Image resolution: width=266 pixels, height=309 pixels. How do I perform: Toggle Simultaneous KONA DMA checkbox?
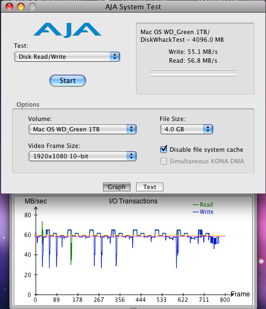[164, 161]
